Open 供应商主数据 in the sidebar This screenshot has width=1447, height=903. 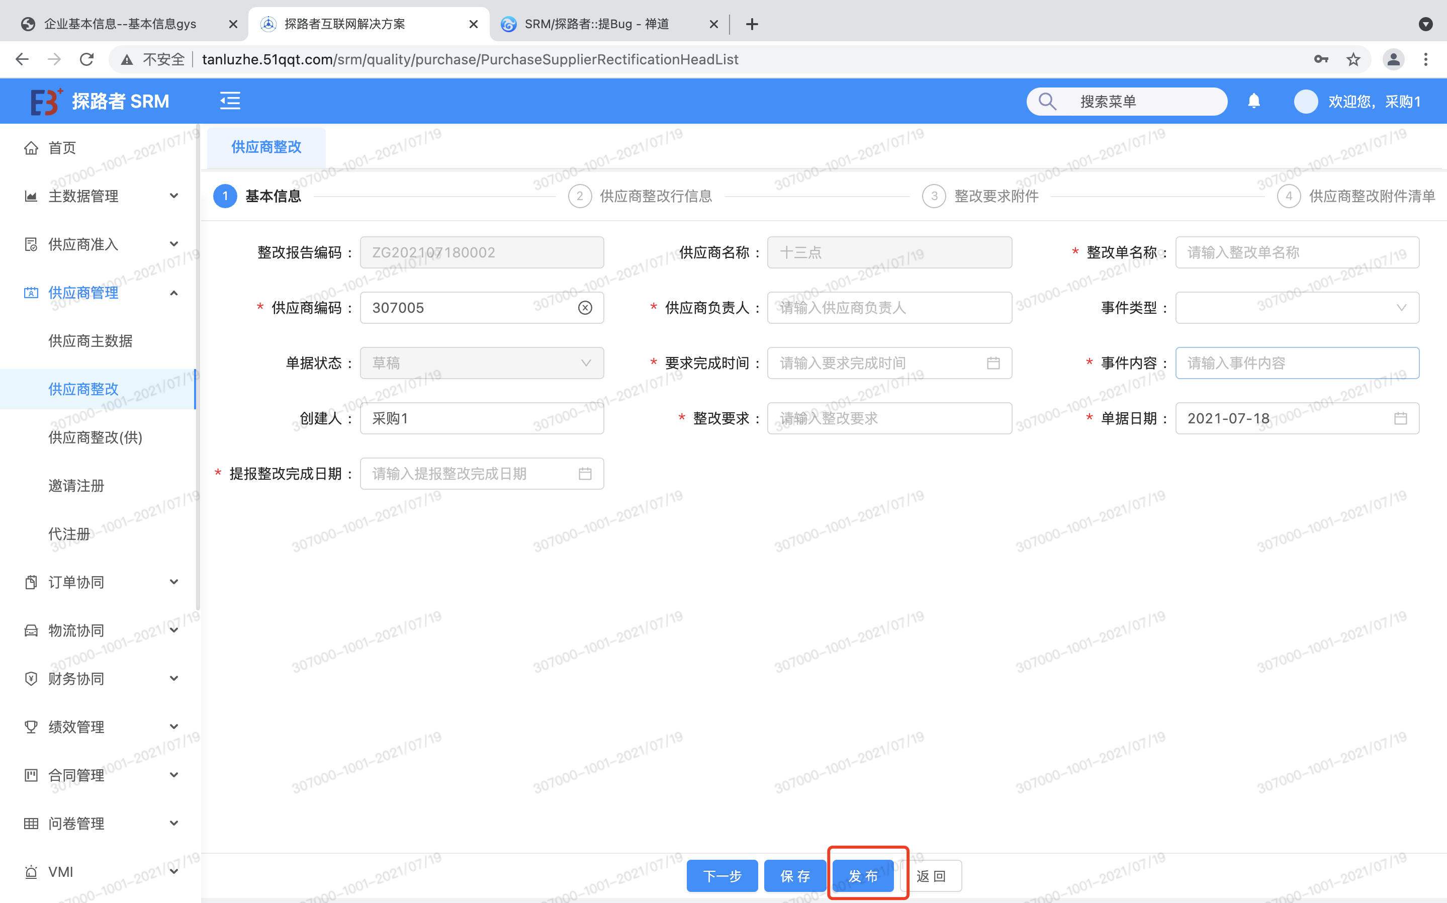[x=90, y=341]
